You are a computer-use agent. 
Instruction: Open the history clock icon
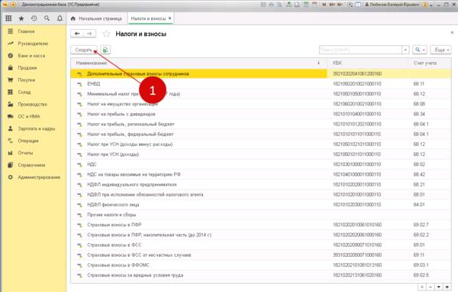34,18
